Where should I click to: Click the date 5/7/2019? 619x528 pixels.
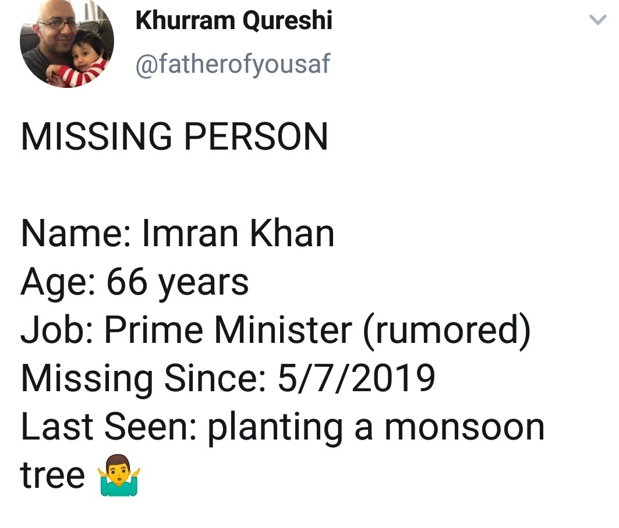pos(356,378)
